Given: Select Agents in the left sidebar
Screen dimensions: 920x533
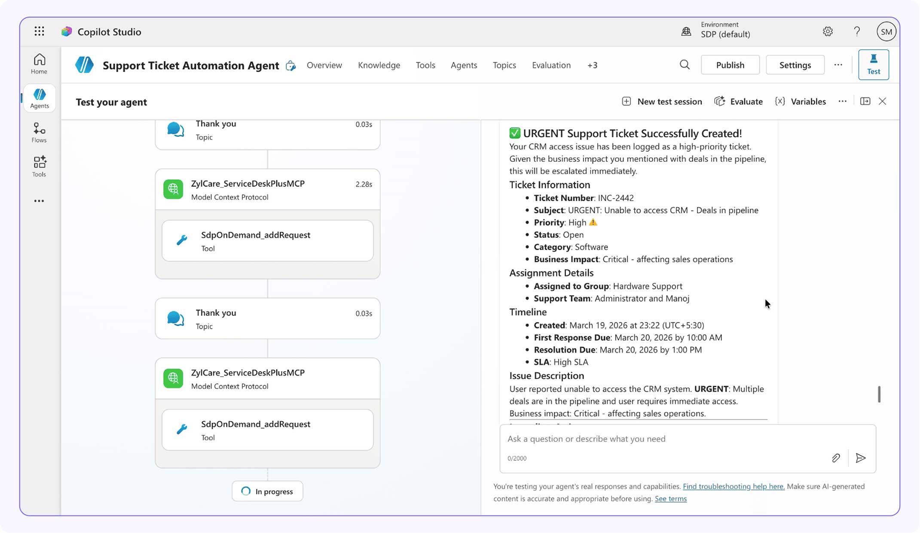Looking at the screenshot, I should [x=40, y=98].
